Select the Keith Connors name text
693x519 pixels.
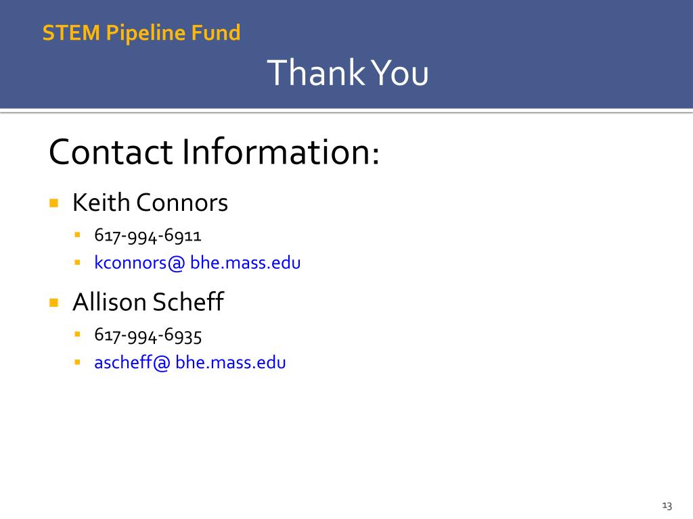tap(150, 203)
